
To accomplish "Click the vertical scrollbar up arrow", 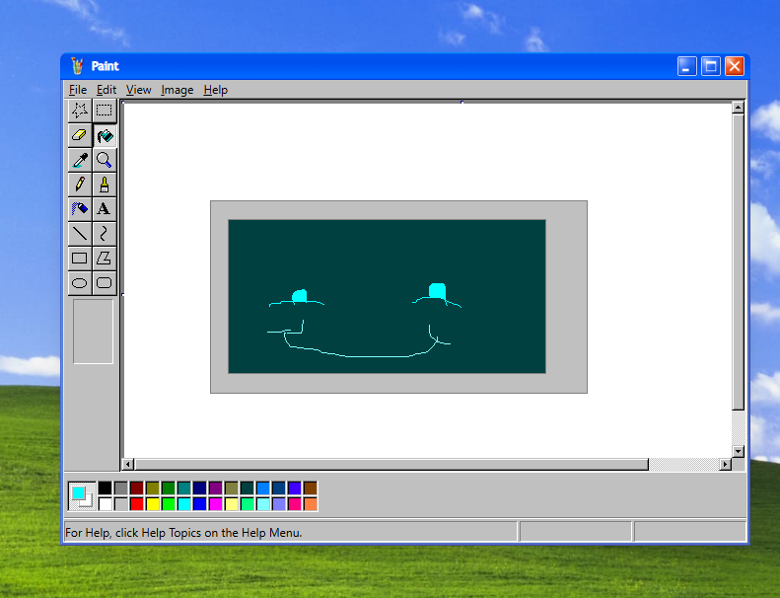I will [x=739, y=107].
